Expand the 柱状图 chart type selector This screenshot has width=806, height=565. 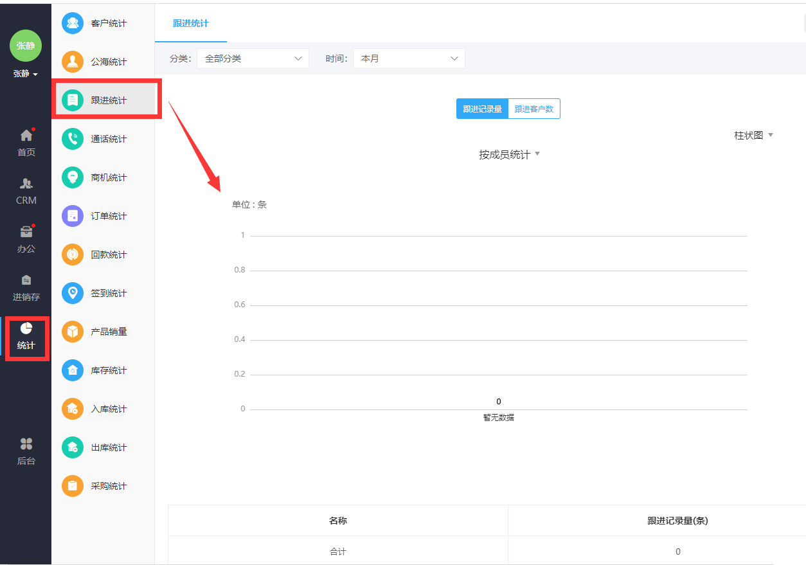point(754,135)
